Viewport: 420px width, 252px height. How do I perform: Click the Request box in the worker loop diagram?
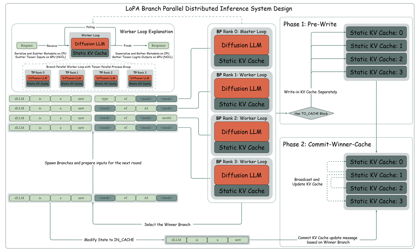click(27, 45)
